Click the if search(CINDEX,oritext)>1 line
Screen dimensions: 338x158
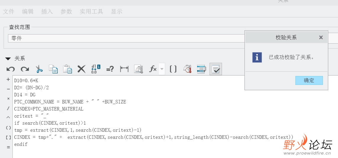tap(50, 123)
